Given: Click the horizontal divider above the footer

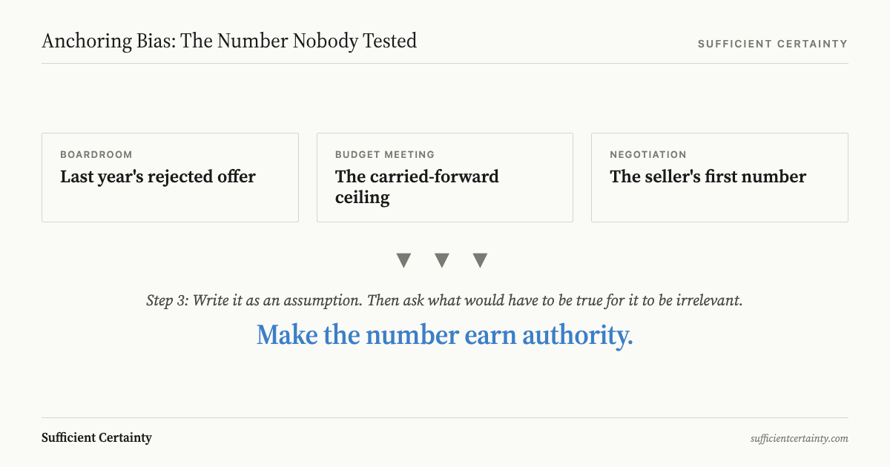Looking at the screenshot, I should (x=445, y=417).
